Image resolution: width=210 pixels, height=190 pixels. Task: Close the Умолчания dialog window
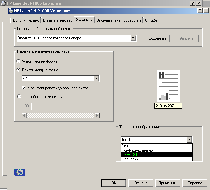[x=206, y=10]
